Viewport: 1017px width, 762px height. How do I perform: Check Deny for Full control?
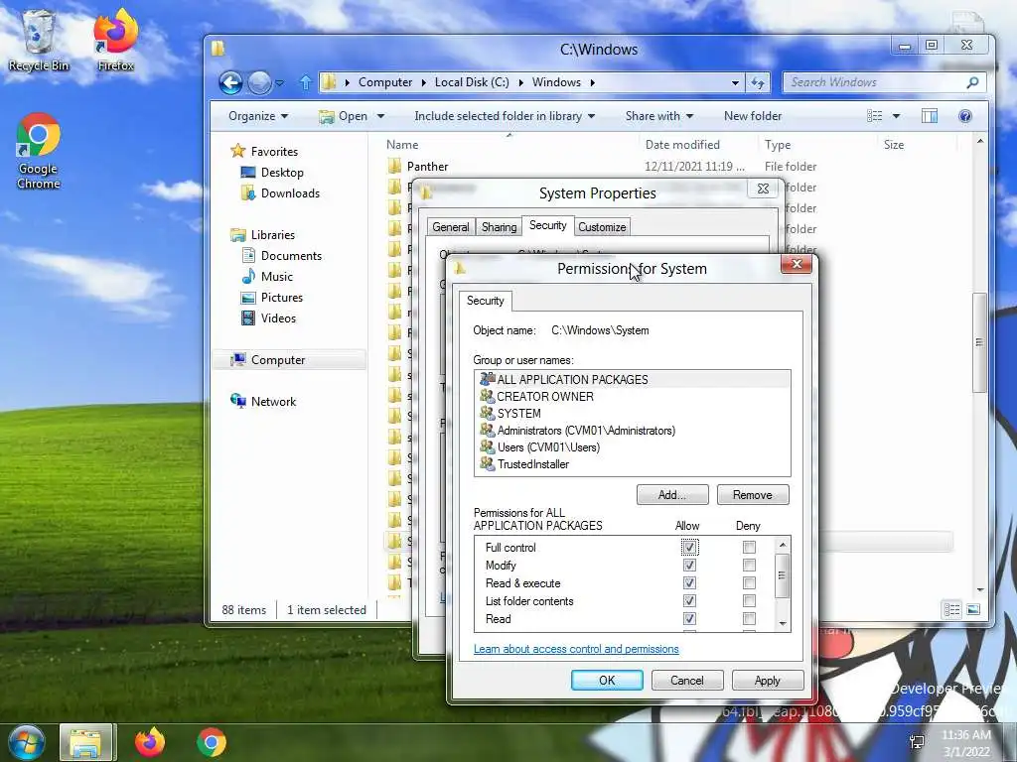749,548
